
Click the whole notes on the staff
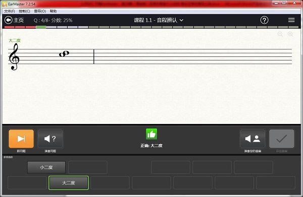[x=64, y=54]
